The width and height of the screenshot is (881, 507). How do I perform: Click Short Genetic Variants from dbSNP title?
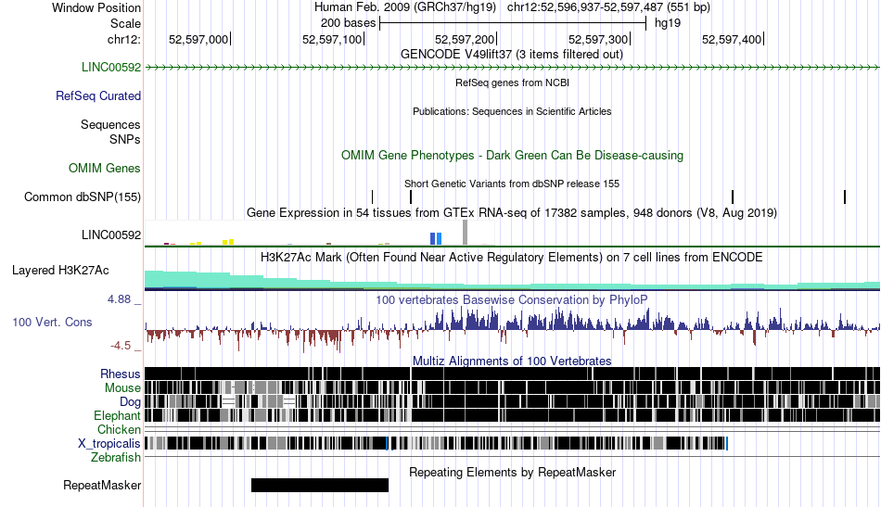(512, 184)
